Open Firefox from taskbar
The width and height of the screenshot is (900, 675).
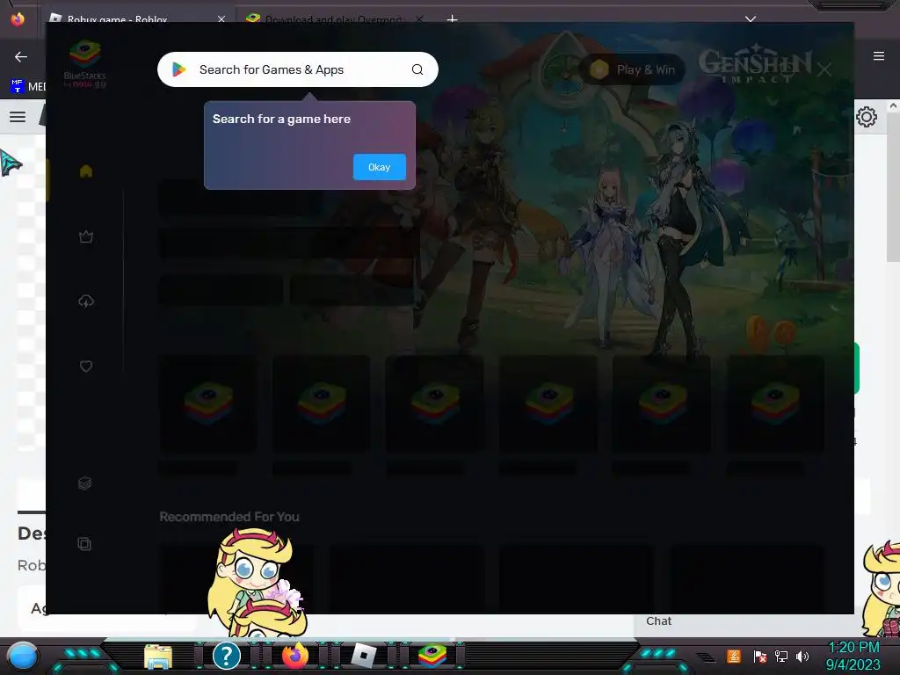[295, 656]
